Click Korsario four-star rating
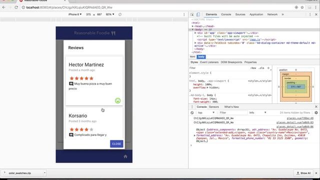Screen dimensions: 320x180 tap(81, 129)
